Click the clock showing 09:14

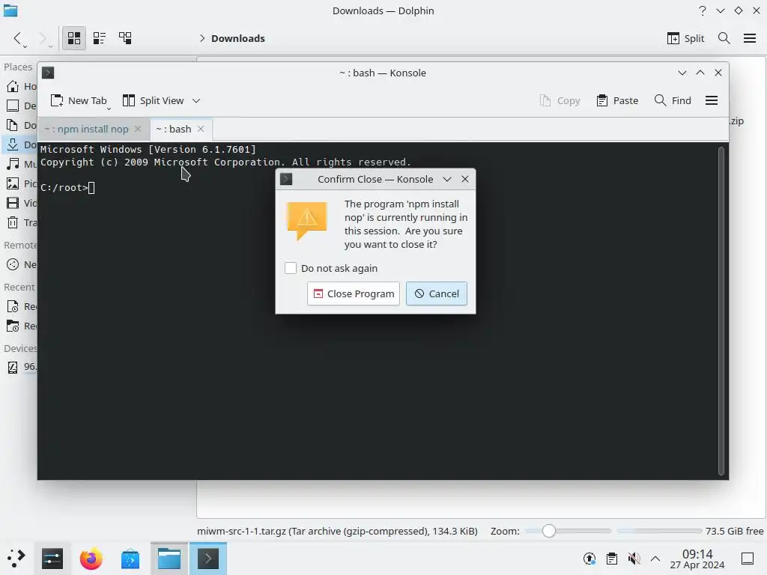coord(697,559)
